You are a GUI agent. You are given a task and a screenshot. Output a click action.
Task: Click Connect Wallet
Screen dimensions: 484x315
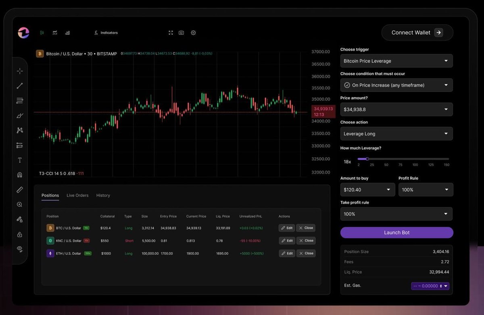(x=417, y=32)
